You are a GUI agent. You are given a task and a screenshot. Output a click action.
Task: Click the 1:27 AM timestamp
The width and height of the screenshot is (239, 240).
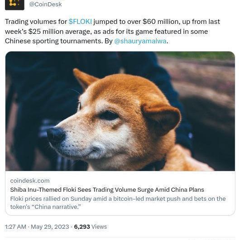click(15, 226)
